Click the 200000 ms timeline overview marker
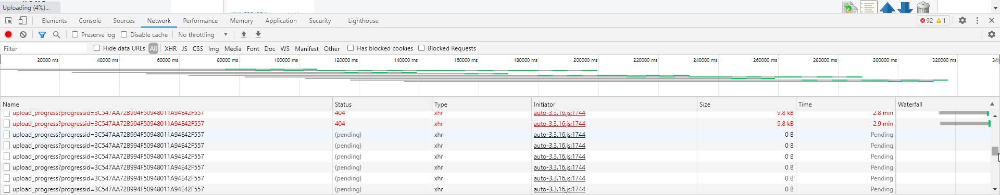 (585, 60)
